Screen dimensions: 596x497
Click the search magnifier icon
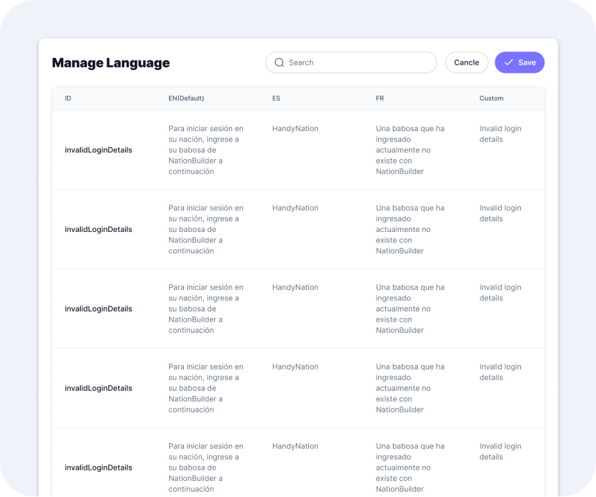(x=280, y=63)
